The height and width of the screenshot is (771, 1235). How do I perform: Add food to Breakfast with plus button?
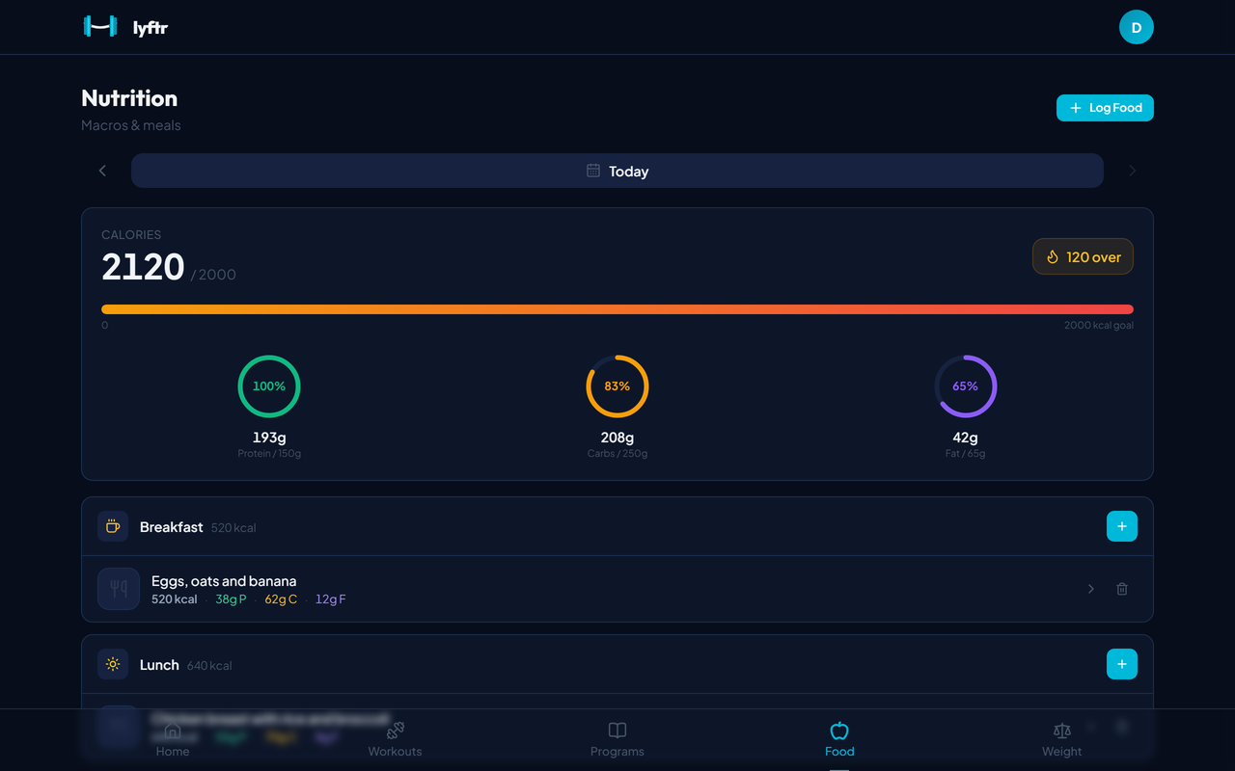[1122, 526]
